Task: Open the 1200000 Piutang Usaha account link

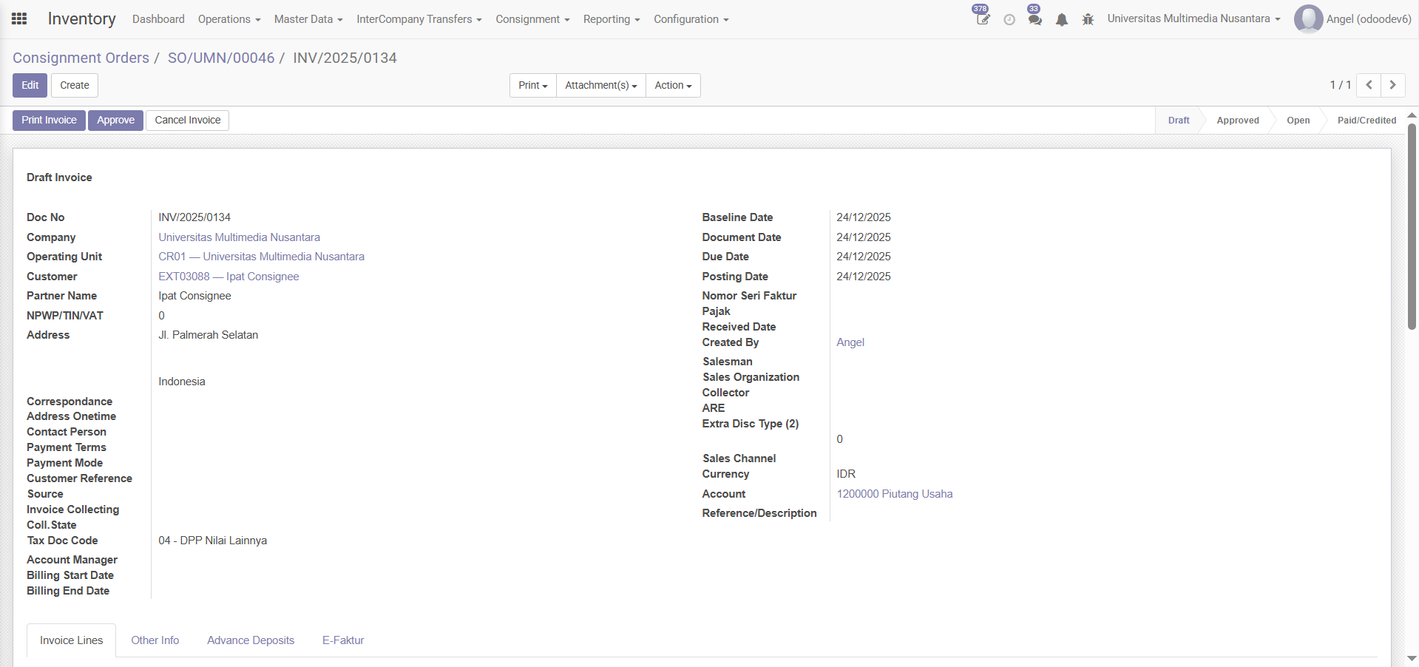Action: 895,494
